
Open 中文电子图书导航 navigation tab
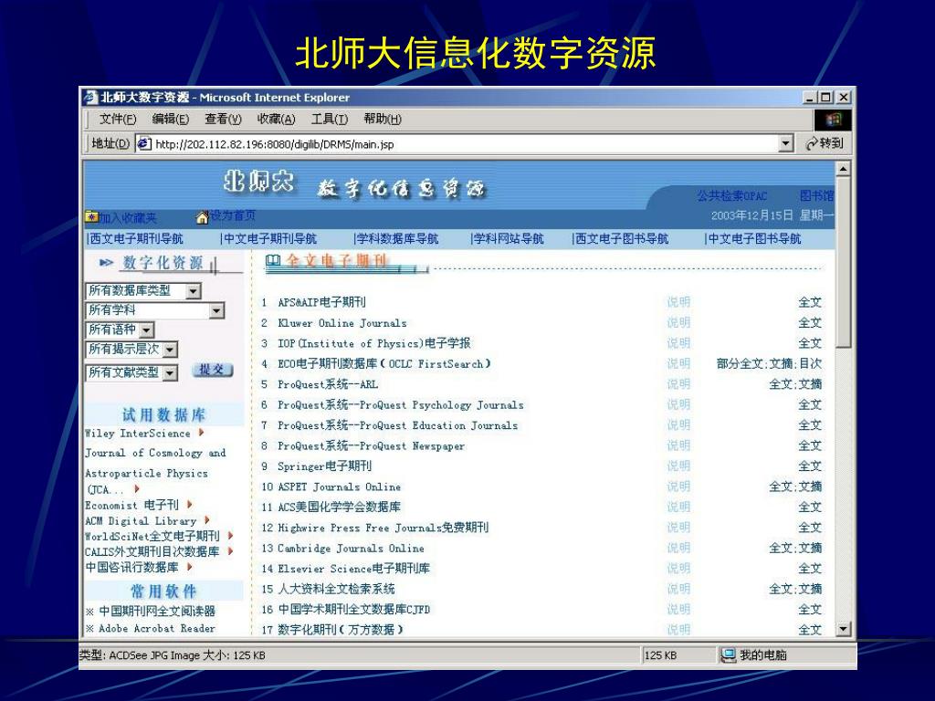point(752,239)
